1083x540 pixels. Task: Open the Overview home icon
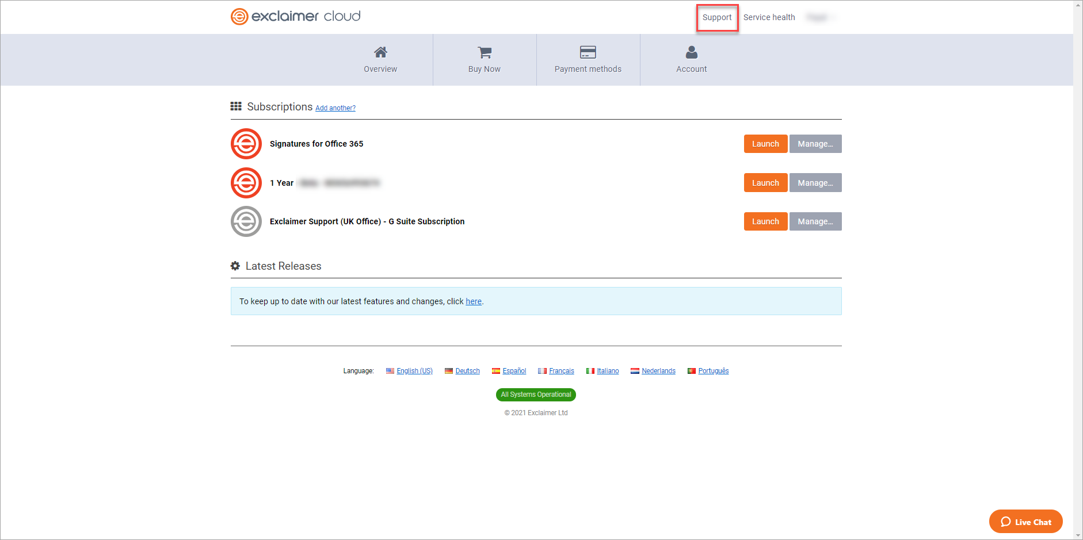pos(380,52)
